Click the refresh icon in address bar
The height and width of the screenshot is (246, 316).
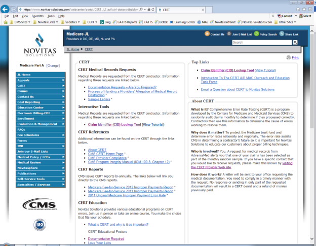coord(153,10)
